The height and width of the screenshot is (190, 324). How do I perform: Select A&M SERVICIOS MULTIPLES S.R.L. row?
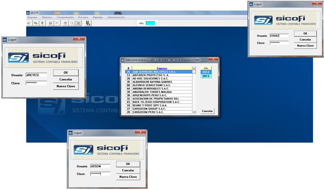coord(159,72)
